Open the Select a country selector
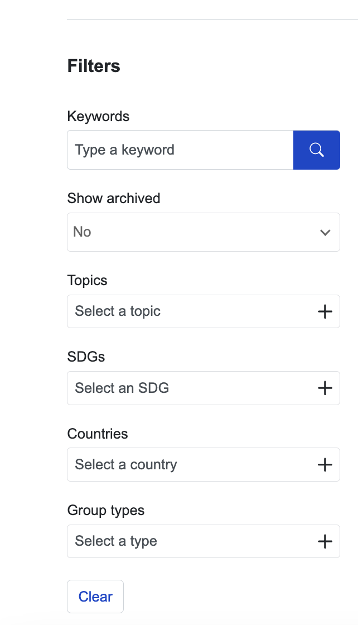 coord(204,464)
